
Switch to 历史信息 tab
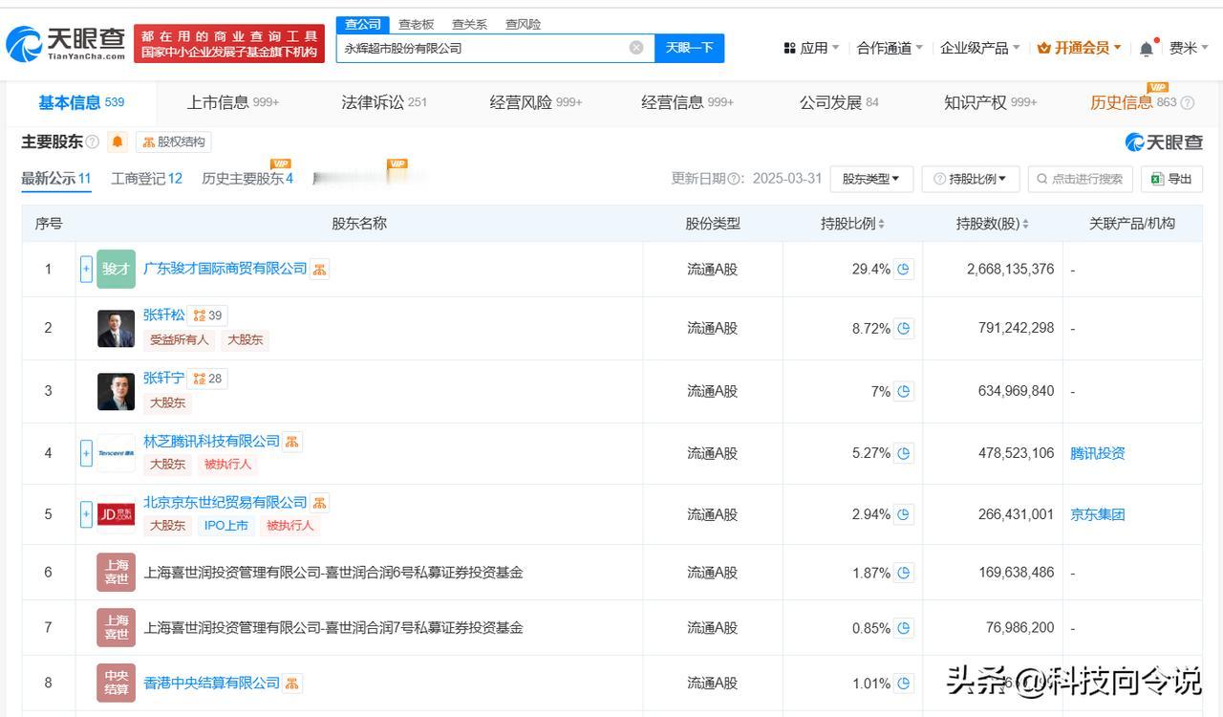(x=1133, y=102)
